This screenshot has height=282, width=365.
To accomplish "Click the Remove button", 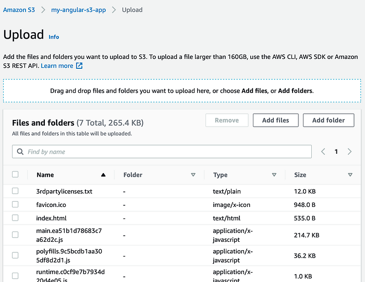I will [x=227, y=120].
